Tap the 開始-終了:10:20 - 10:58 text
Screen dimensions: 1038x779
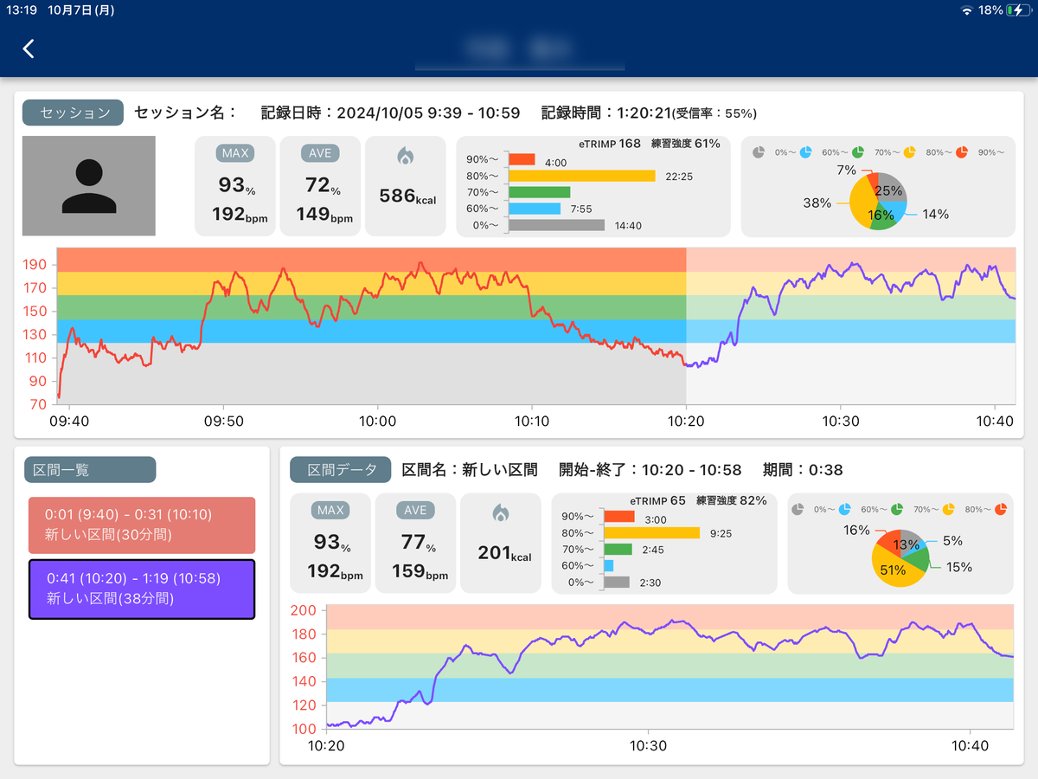[x=650, y=470]
